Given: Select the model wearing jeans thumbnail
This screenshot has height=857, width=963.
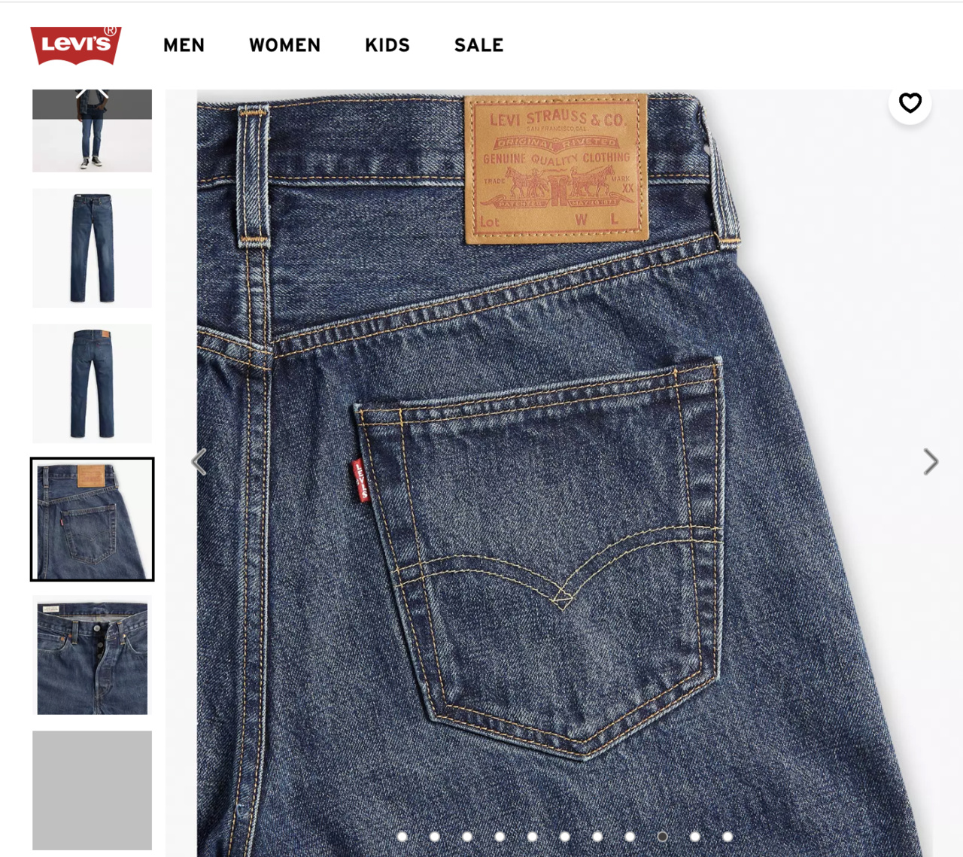Looking at the screenshot, I should (x=92, y=131).
